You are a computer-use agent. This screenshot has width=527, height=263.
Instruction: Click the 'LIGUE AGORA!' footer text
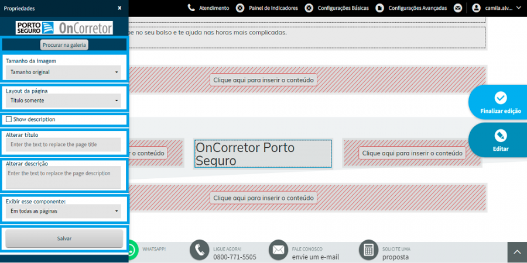227,249
